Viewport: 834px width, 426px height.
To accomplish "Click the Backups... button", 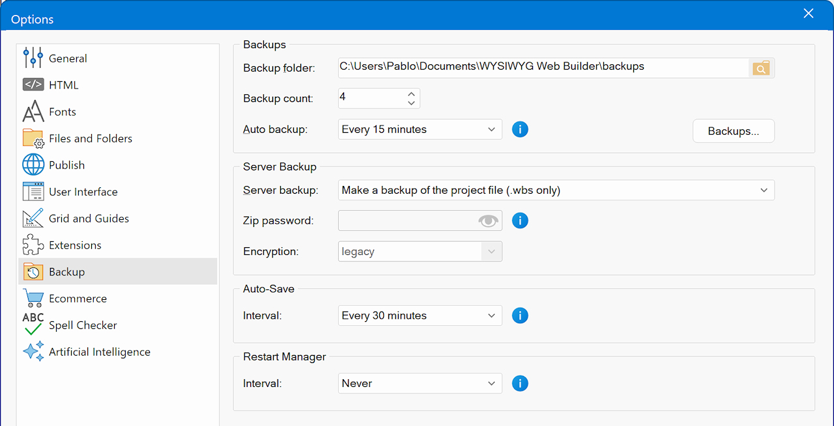I will click(733, 131).
